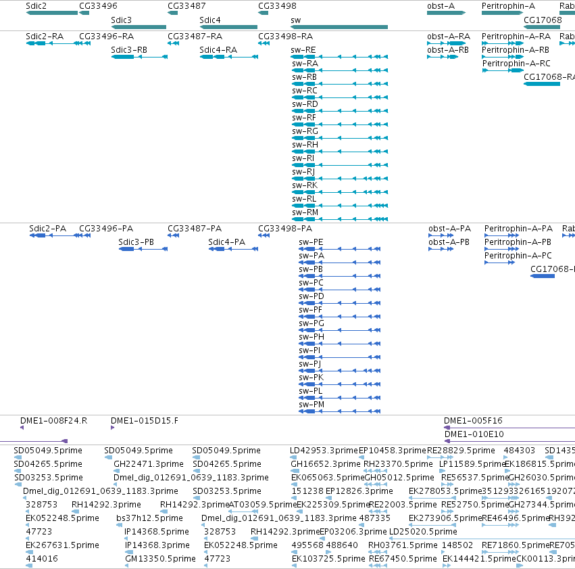Select the Peritrophin-A gene arrow glyph
Screen dimensions: 575x569
click(503, 13)
